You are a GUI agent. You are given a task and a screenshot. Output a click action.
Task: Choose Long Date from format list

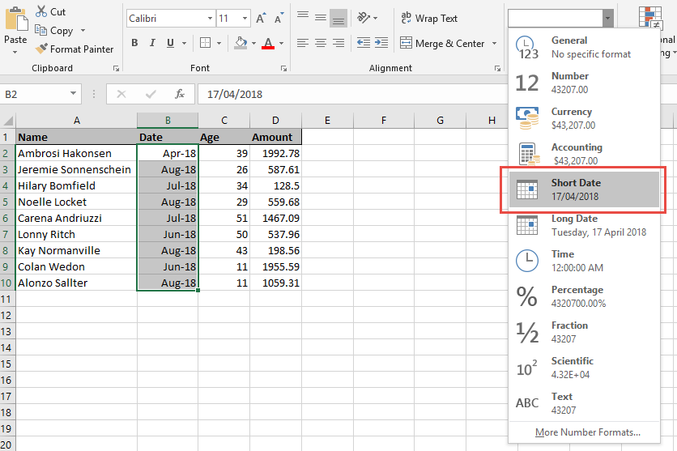tap(583, 225)
